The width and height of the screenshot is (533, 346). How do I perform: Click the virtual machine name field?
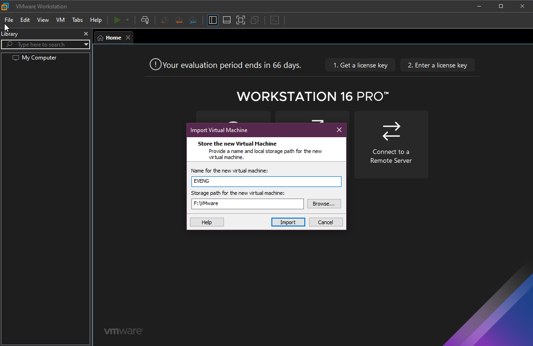pos(266,181)
